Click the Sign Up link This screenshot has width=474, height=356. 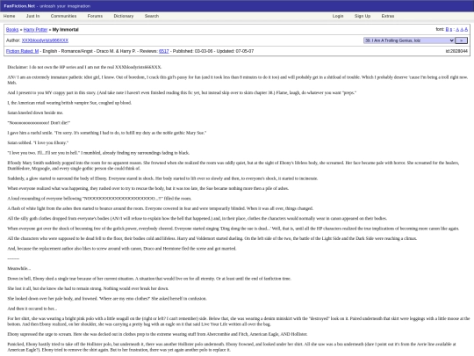(x=363, y=16)
